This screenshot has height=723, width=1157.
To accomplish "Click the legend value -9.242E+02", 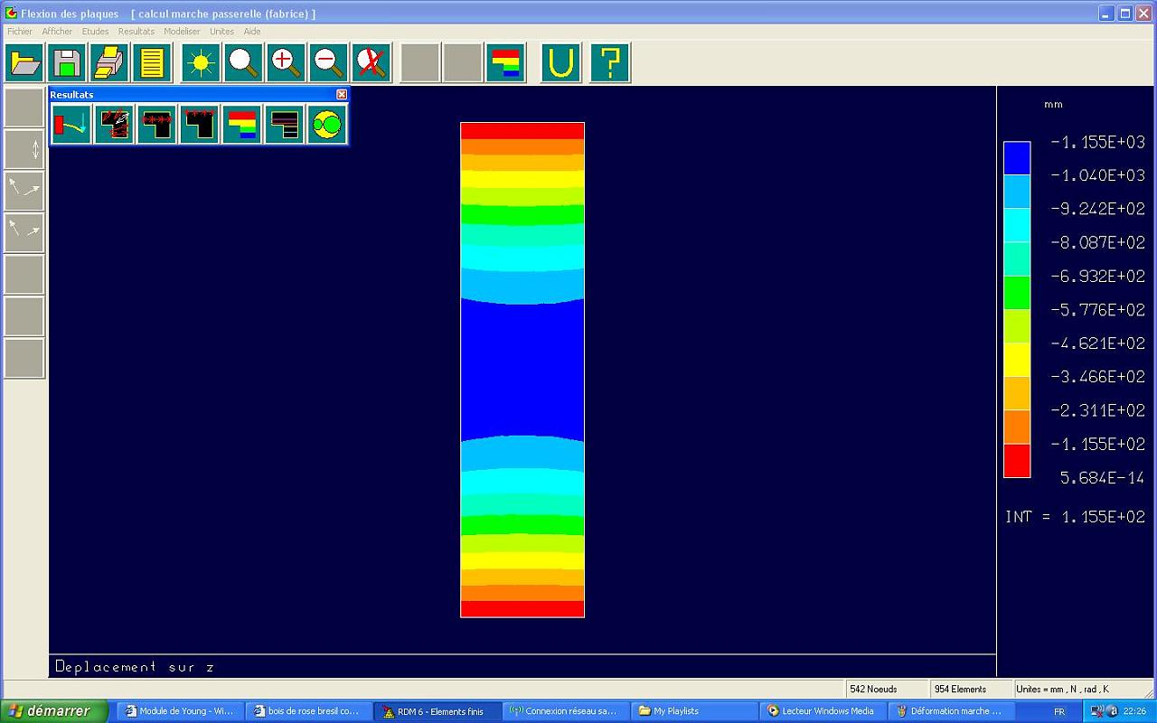I will click(1097, 209).
